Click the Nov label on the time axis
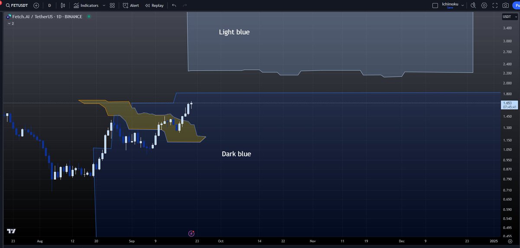Viewport: 520px width, 248px height. point(312,240)
